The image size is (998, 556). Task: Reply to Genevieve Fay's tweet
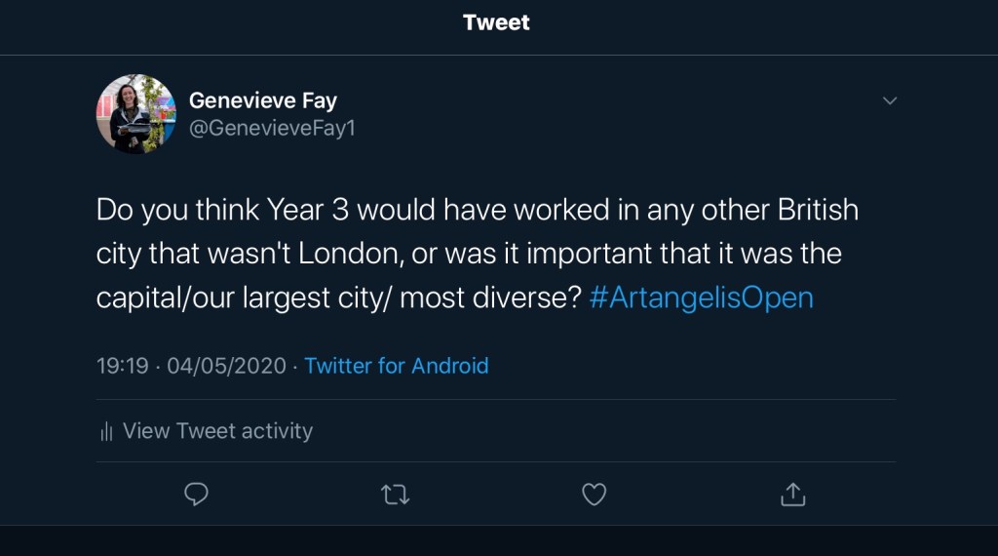pyautogui.click(x=197, y=495)
